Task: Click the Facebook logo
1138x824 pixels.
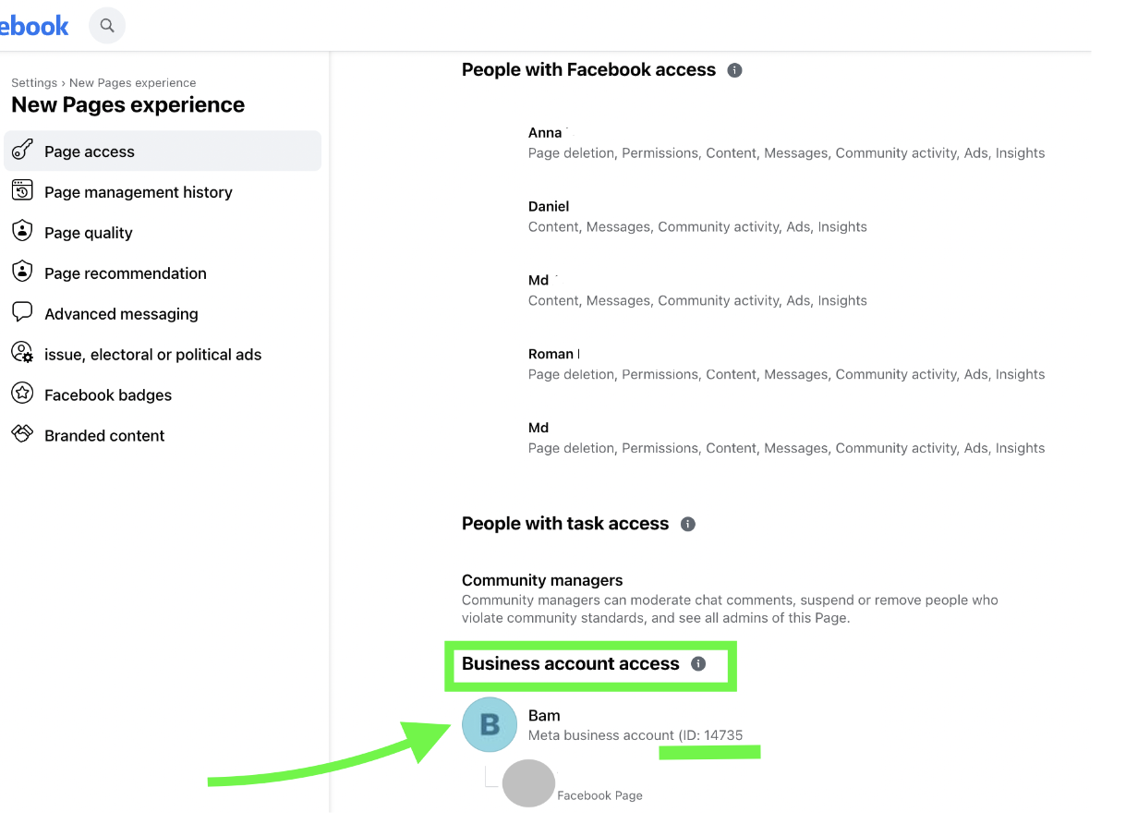Action: click(34, 26)
